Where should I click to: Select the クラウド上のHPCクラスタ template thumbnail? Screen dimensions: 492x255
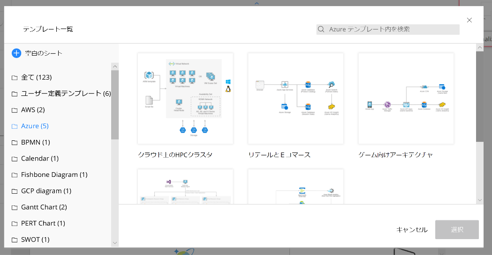[x=185, y=98]
